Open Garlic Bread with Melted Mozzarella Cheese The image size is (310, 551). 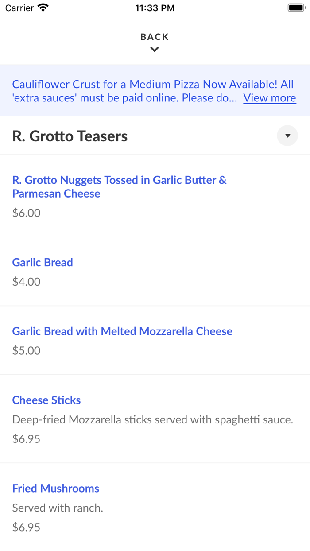(122, 331)
